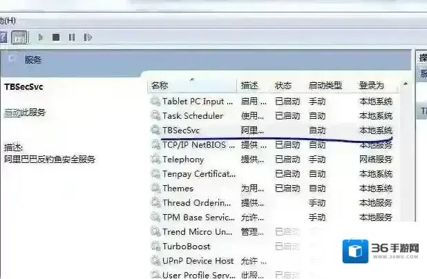Click the services list scroll-up arrow

click(405, 84)
